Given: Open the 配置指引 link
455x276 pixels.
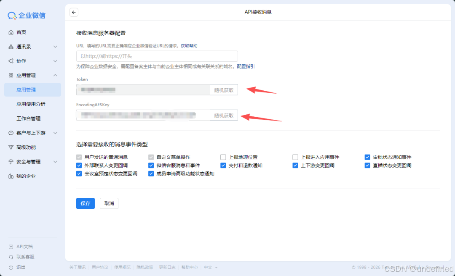Looking at the screenshot, I should 245,66.
